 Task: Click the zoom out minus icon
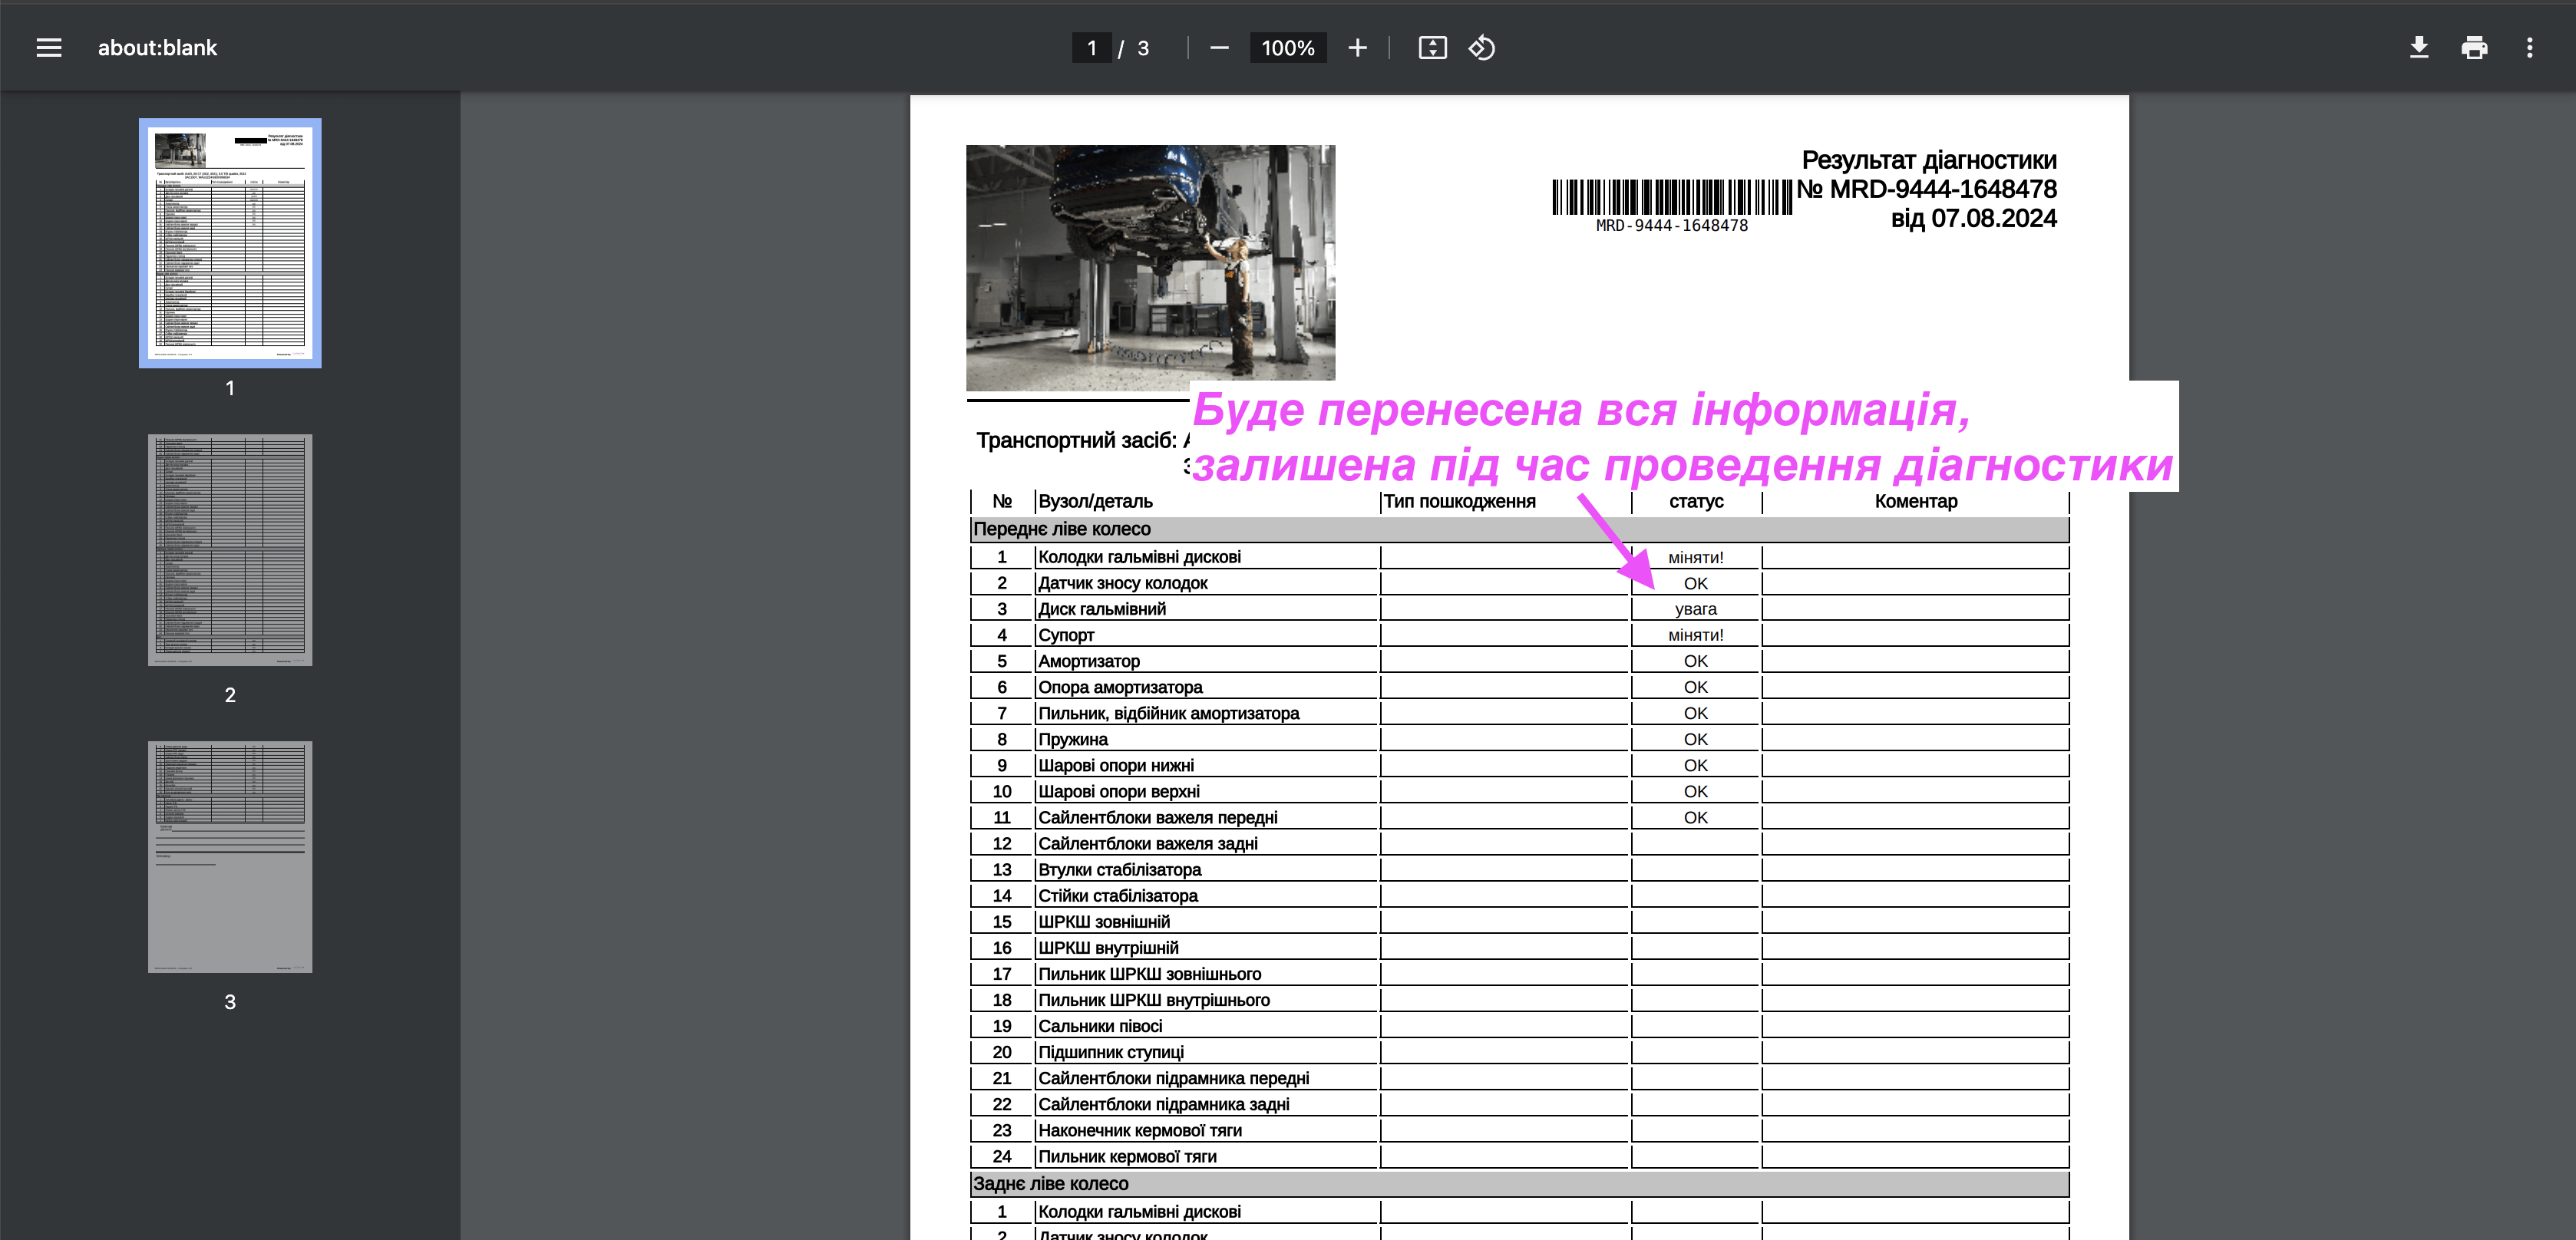pos(1219,48)
